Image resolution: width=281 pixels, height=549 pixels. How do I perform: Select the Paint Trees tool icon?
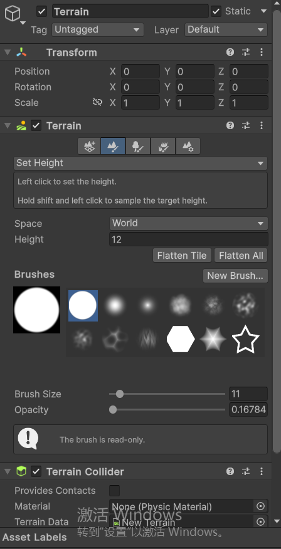pyautogui.click(x=138, y=146)
